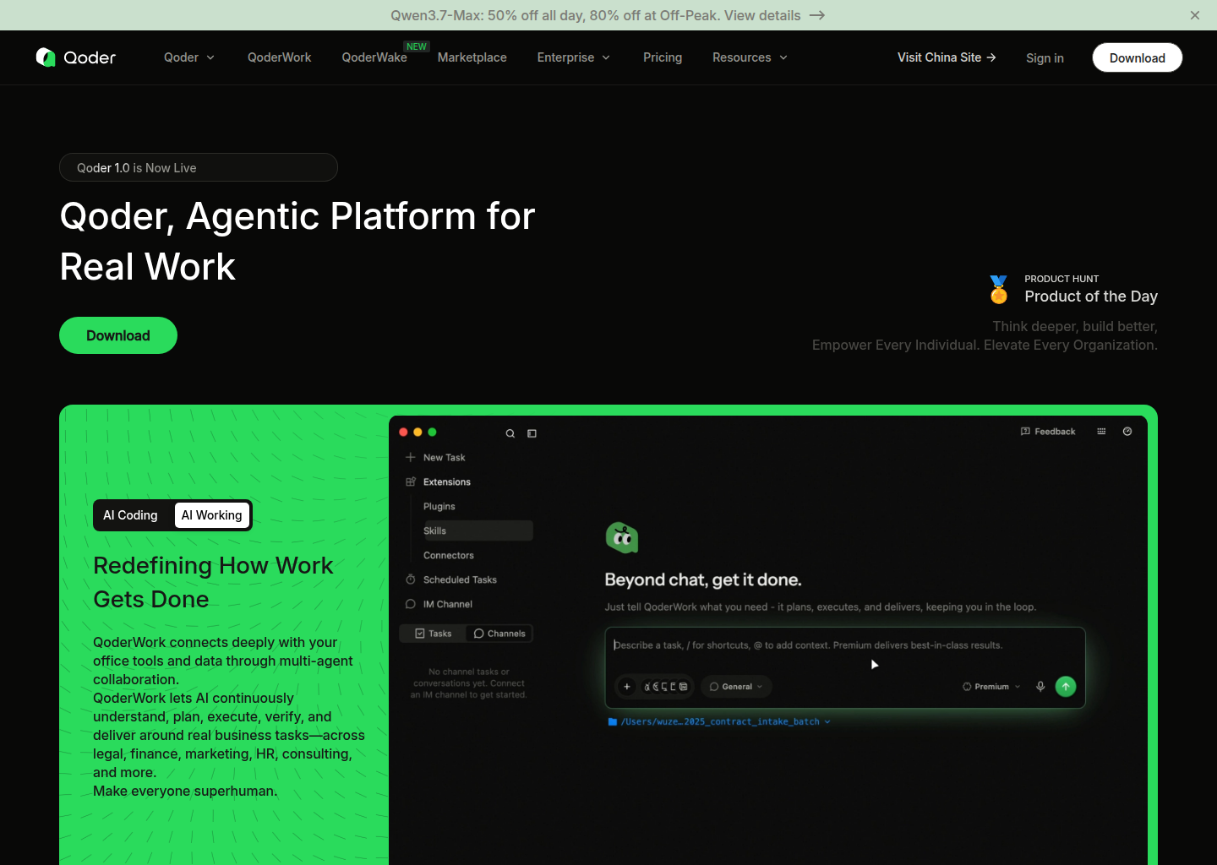Click the grid icon next to Feedback

tap(1101, 432)
